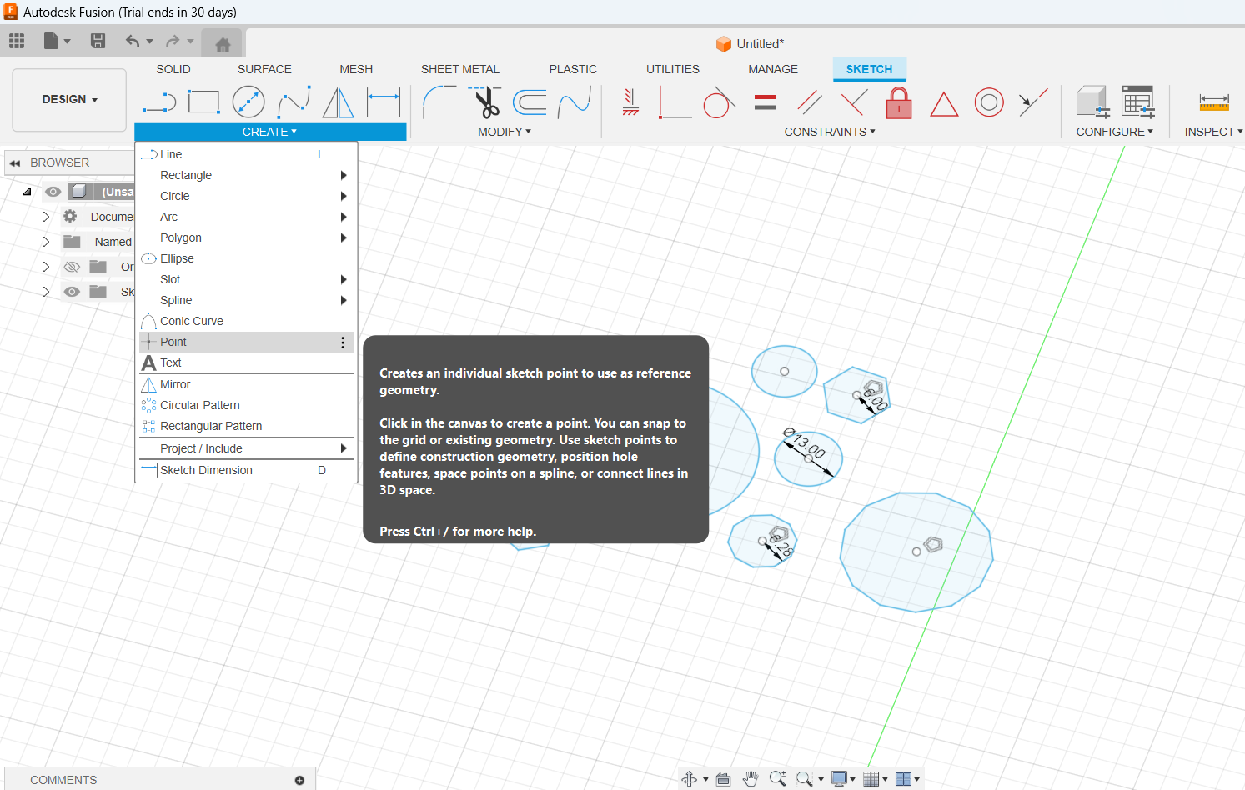Image resolution: width=1245 pixels, height=790 pixels.
Task: Select the Offset tool icon
Action: 530,102
